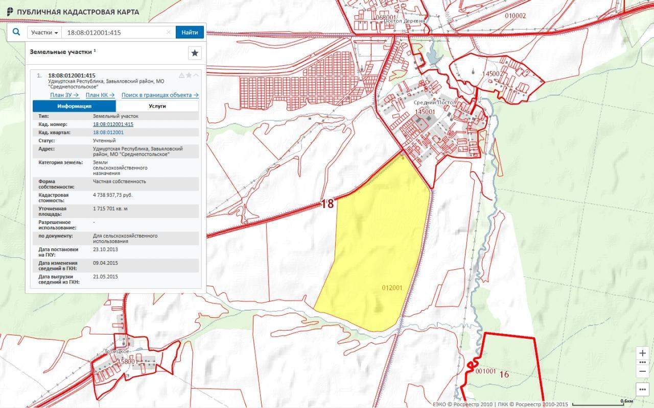
Task: Click Поиск в границах объекта link
Action: 160,95
